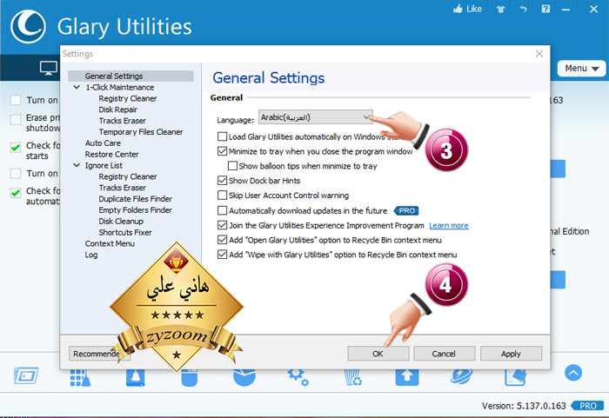Select Shortcuts Fixer in the tree
The image size is (609, 418).
coord(125,233)
